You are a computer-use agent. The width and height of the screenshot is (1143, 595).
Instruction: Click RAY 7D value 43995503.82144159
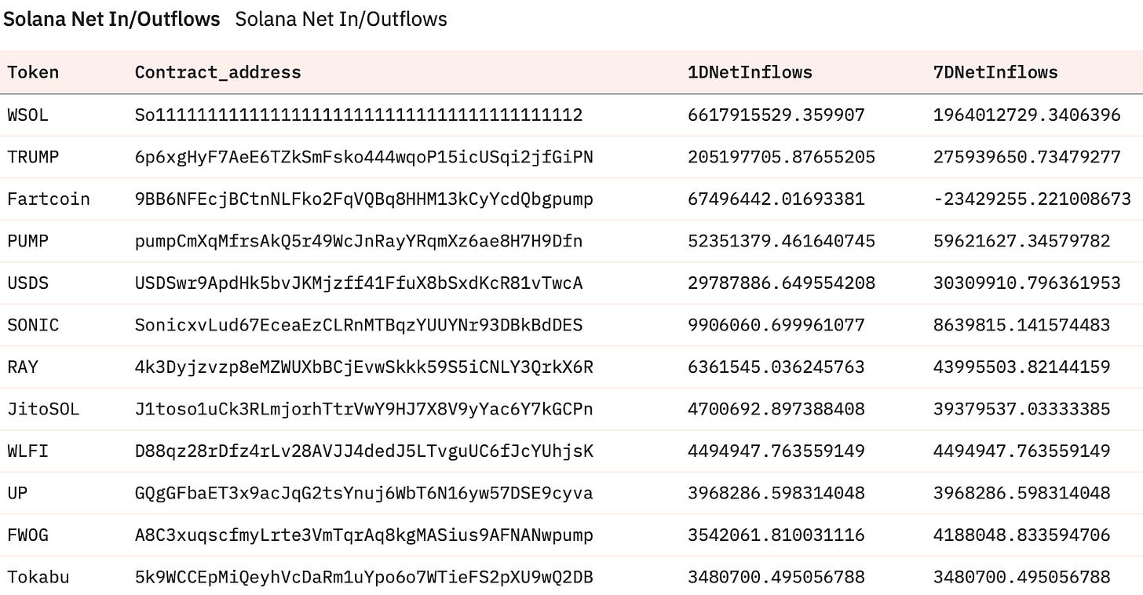pyautogui.click(x=1022, y=367)
